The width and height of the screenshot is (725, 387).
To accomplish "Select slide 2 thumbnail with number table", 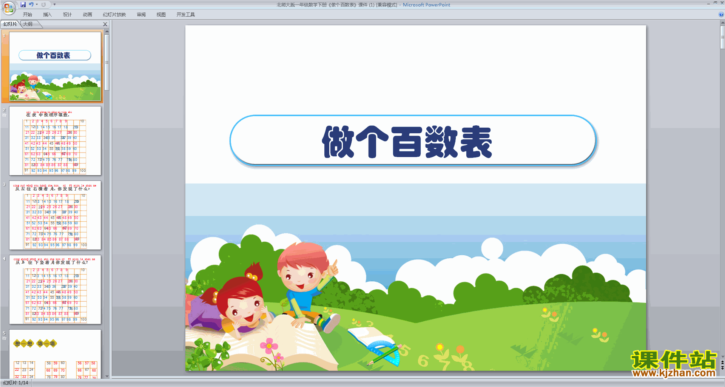I will 55,141.
